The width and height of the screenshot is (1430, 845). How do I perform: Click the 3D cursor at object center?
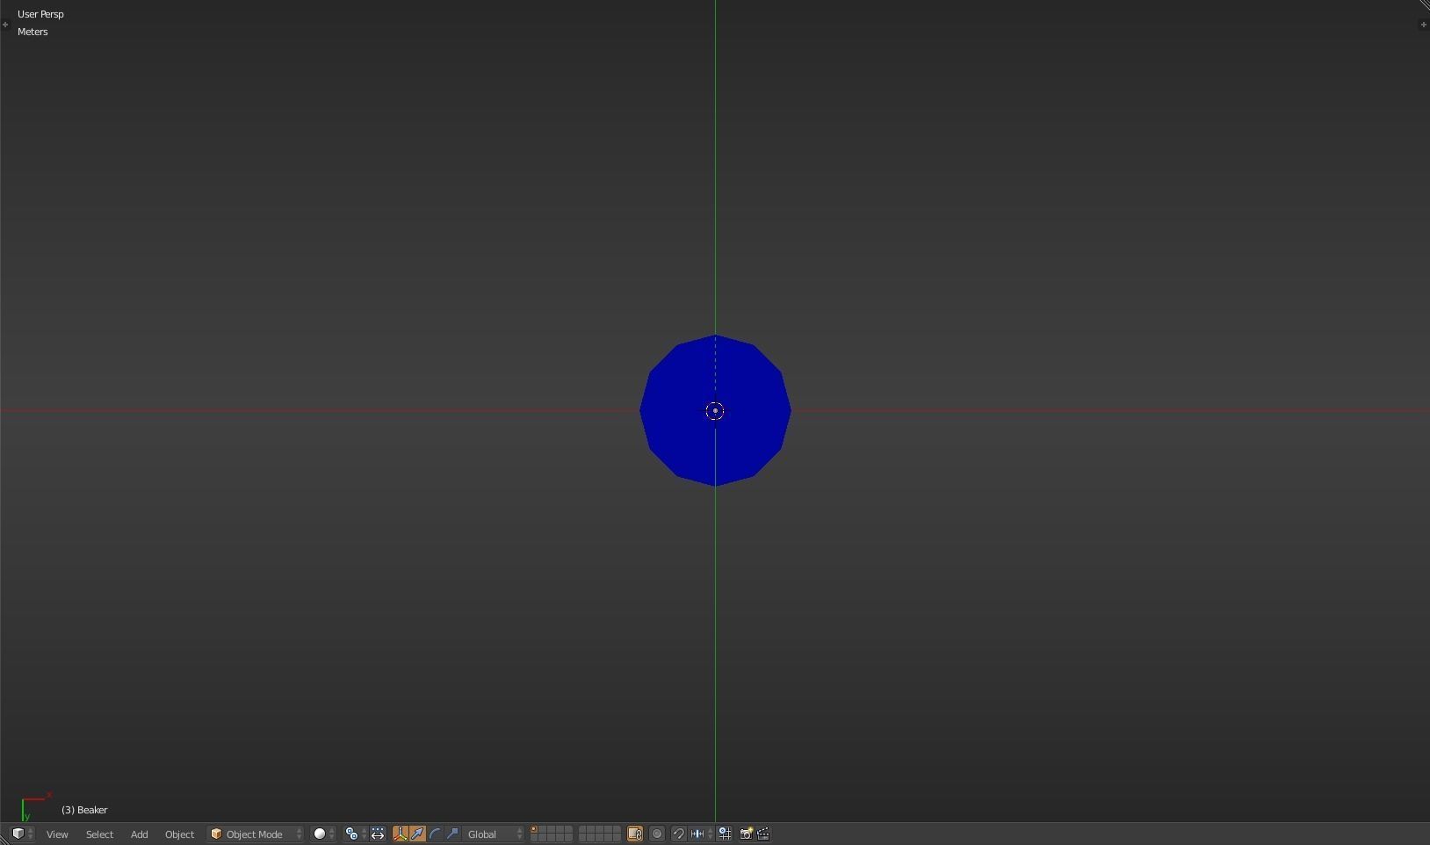click(715, 410)
